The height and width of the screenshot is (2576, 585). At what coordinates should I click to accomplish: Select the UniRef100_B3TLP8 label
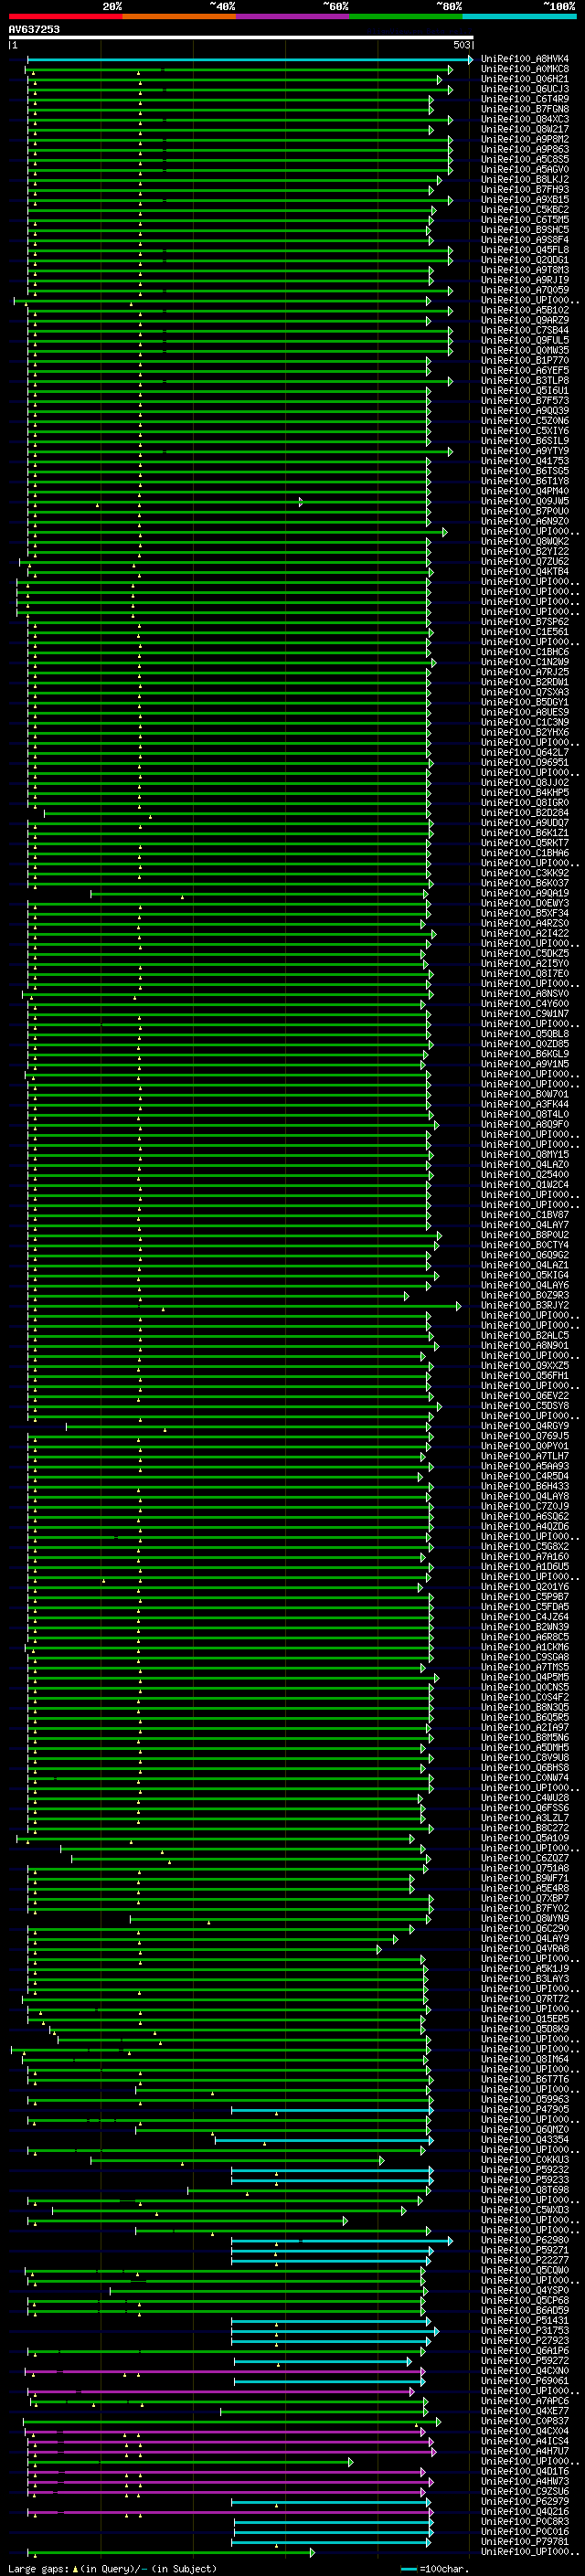(x=525, y=380)
